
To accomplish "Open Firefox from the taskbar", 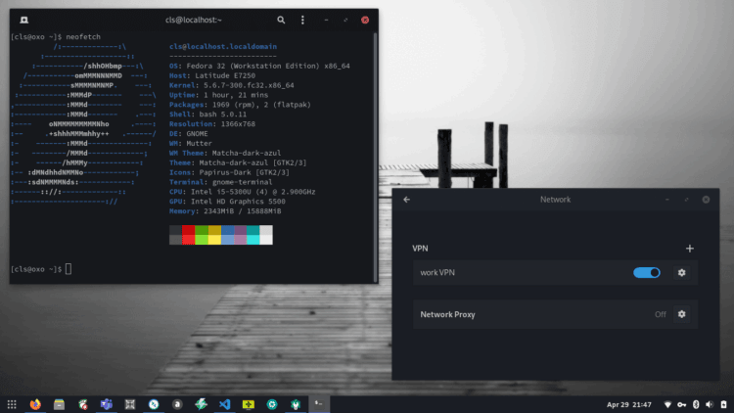I will 35,403.
